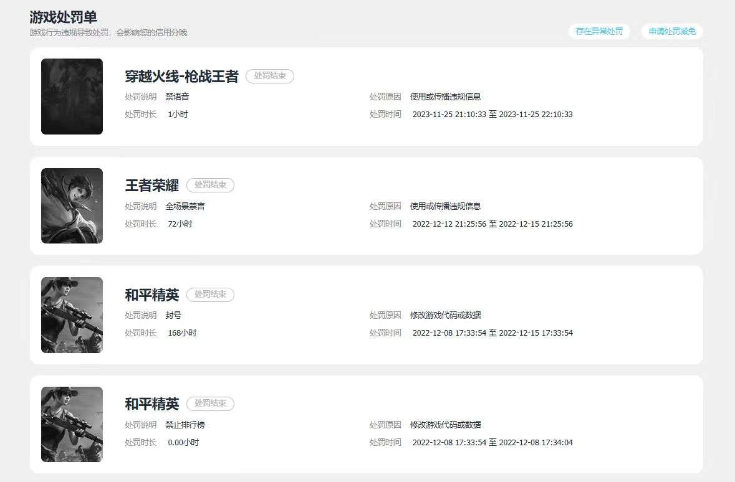Open the 申请处罚减免 button
The width and height of the screenshot is (735, 482).
click(x=672, y=31)
